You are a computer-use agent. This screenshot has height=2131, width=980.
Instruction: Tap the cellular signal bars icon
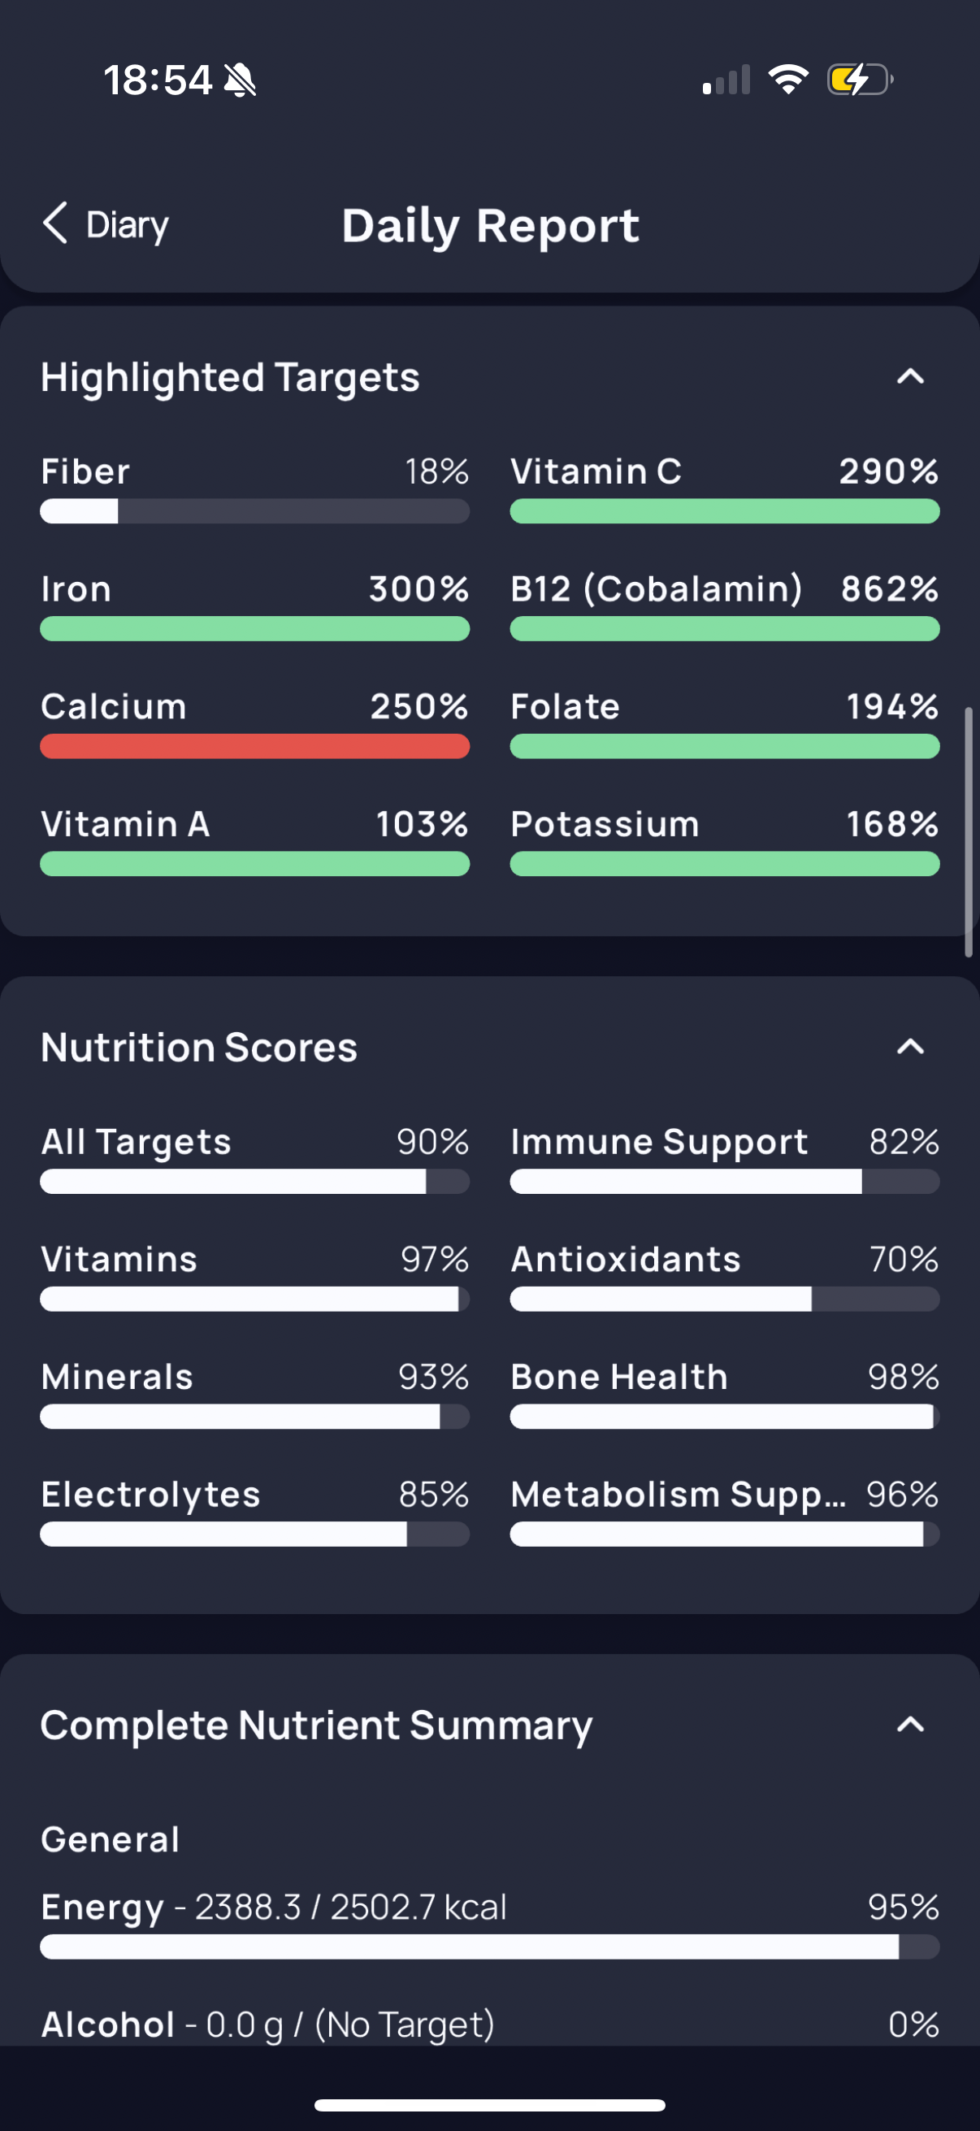(726, 80)
